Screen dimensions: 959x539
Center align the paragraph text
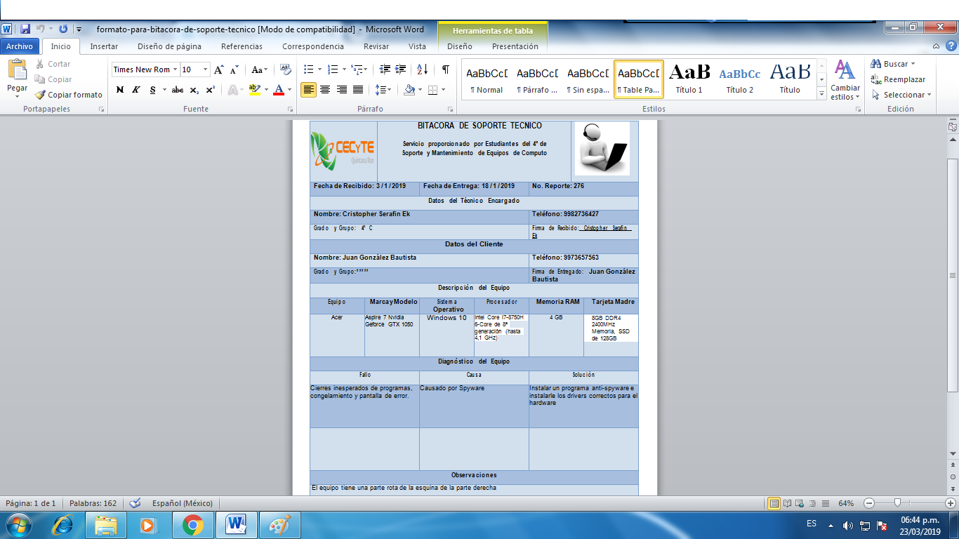coord(325,90)
